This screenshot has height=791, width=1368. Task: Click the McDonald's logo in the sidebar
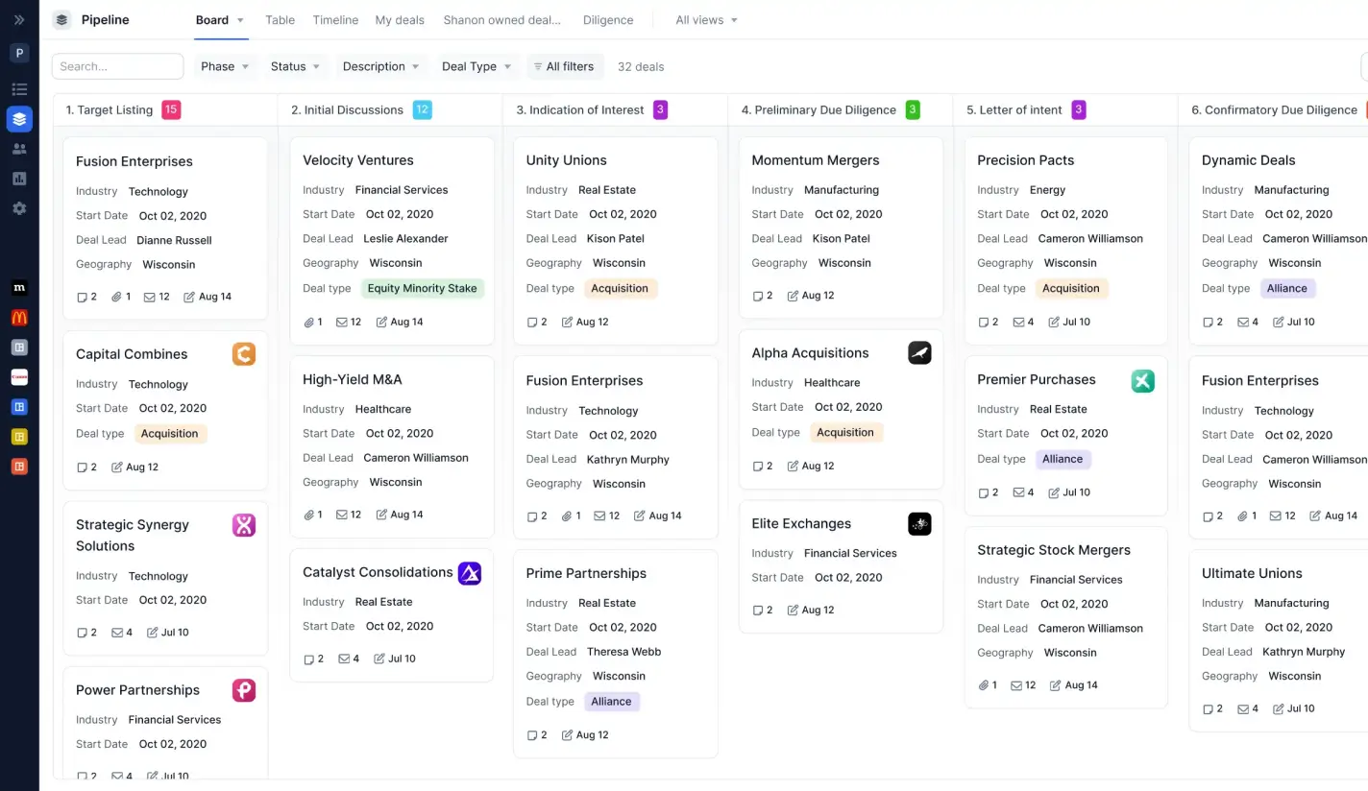point(19,315)
